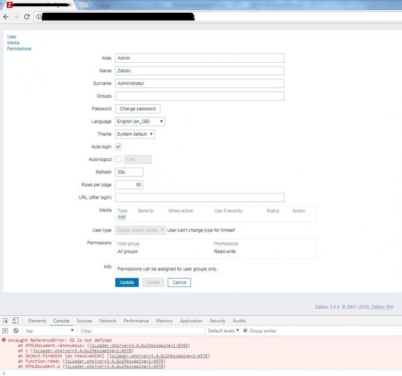Open the Zabbix SIA footer link
Screen dimensions: 402x376
click(382, 307)
